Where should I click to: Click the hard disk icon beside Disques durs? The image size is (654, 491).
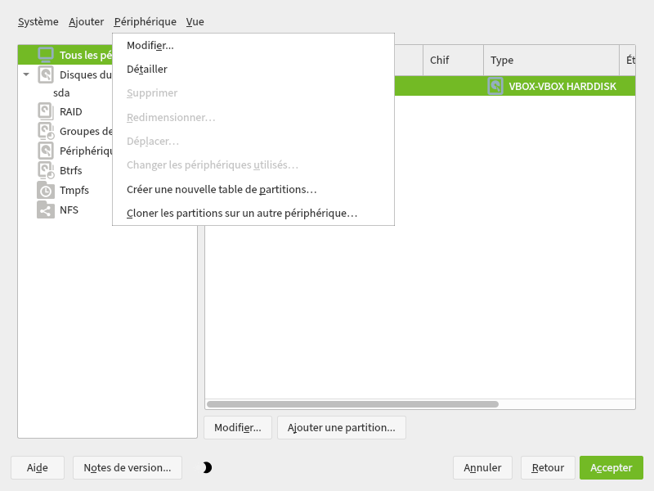click(46, 74)
